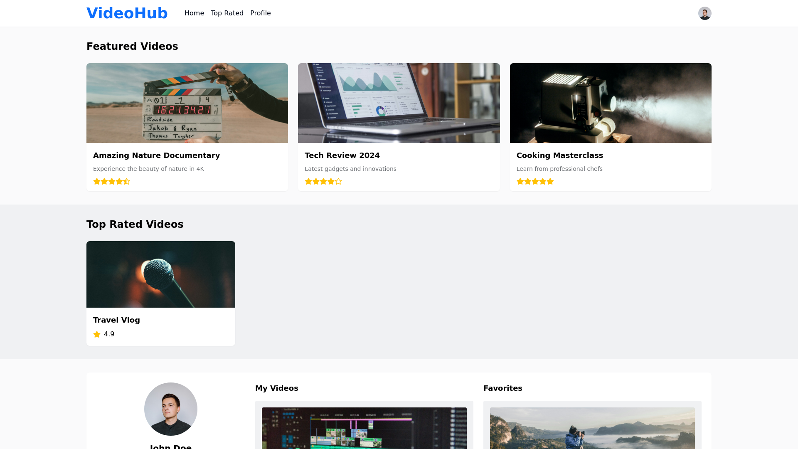Click the clapperboard video thumbnail

pyautogui.click(x=187, y=103)
